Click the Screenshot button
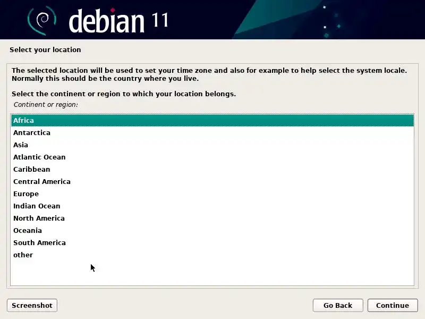The height and width of the screenshot is (319, 425). click(32, 305)
